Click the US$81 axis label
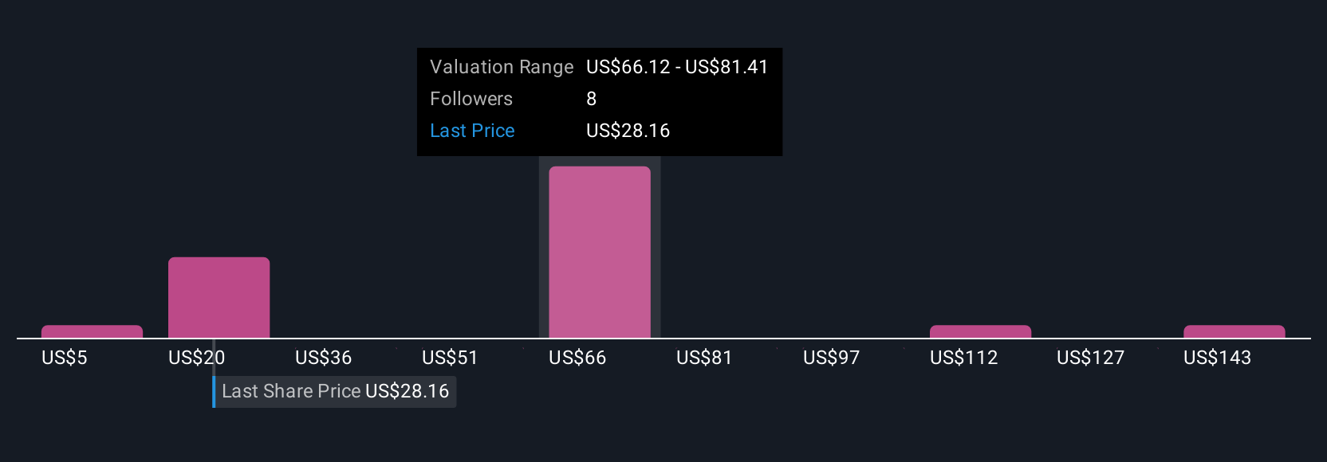Image resolution: width=1327 pixels, height=462 pixels. pos(704,358)
